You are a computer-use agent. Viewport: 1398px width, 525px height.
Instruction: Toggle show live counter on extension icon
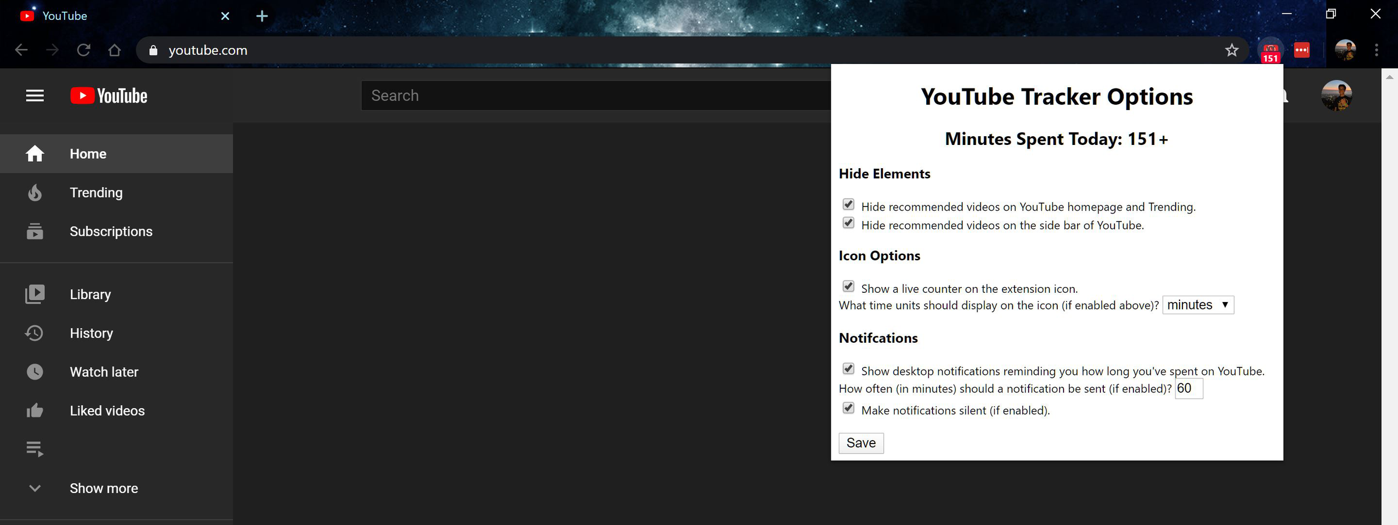coord(849,286)
